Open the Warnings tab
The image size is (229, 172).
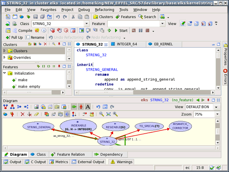click(x=122, y=162)
